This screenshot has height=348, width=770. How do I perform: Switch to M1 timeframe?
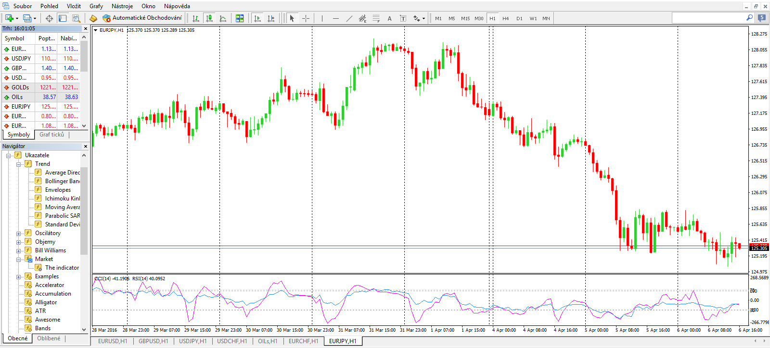click(438, 18)
